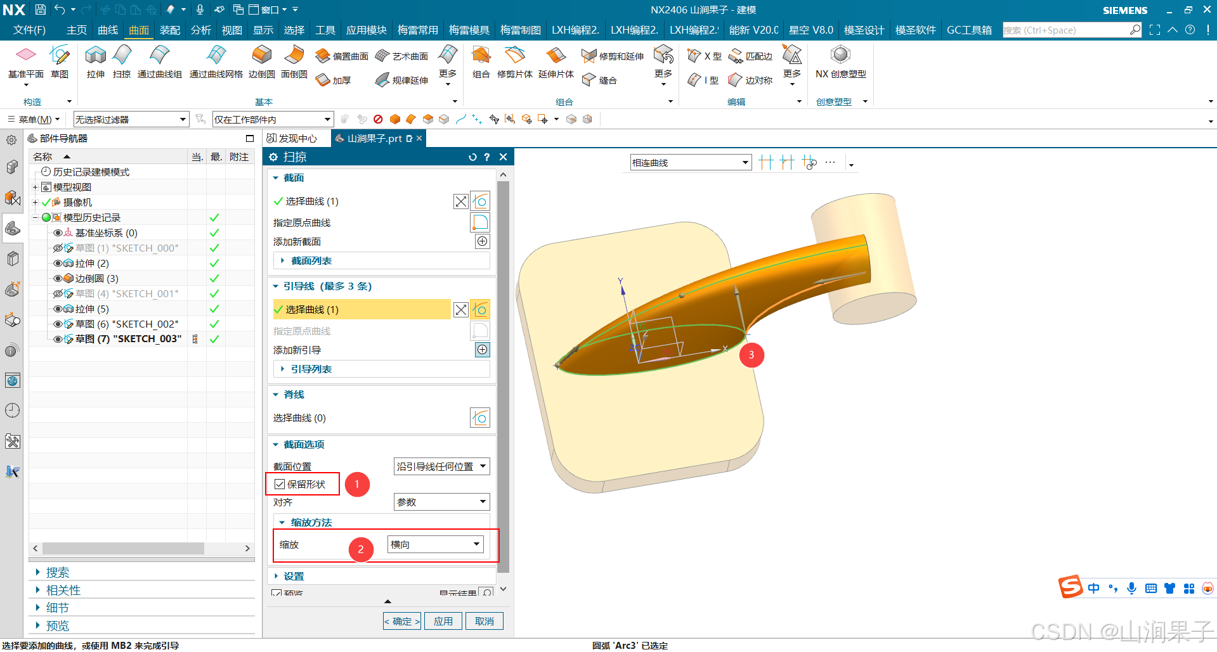Select the X 型 edit tool

click(705, 56)
